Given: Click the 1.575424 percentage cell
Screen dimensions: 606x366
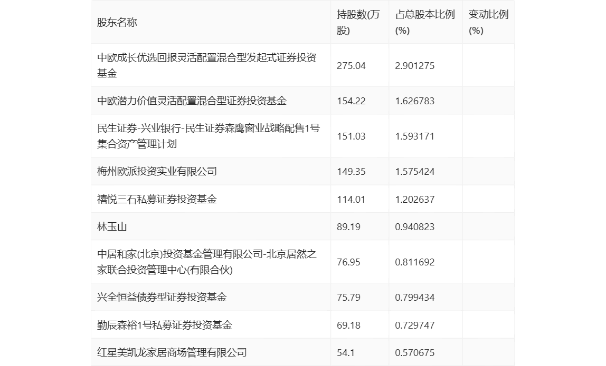Looking at the screenshot, I should tap(415, 172).
